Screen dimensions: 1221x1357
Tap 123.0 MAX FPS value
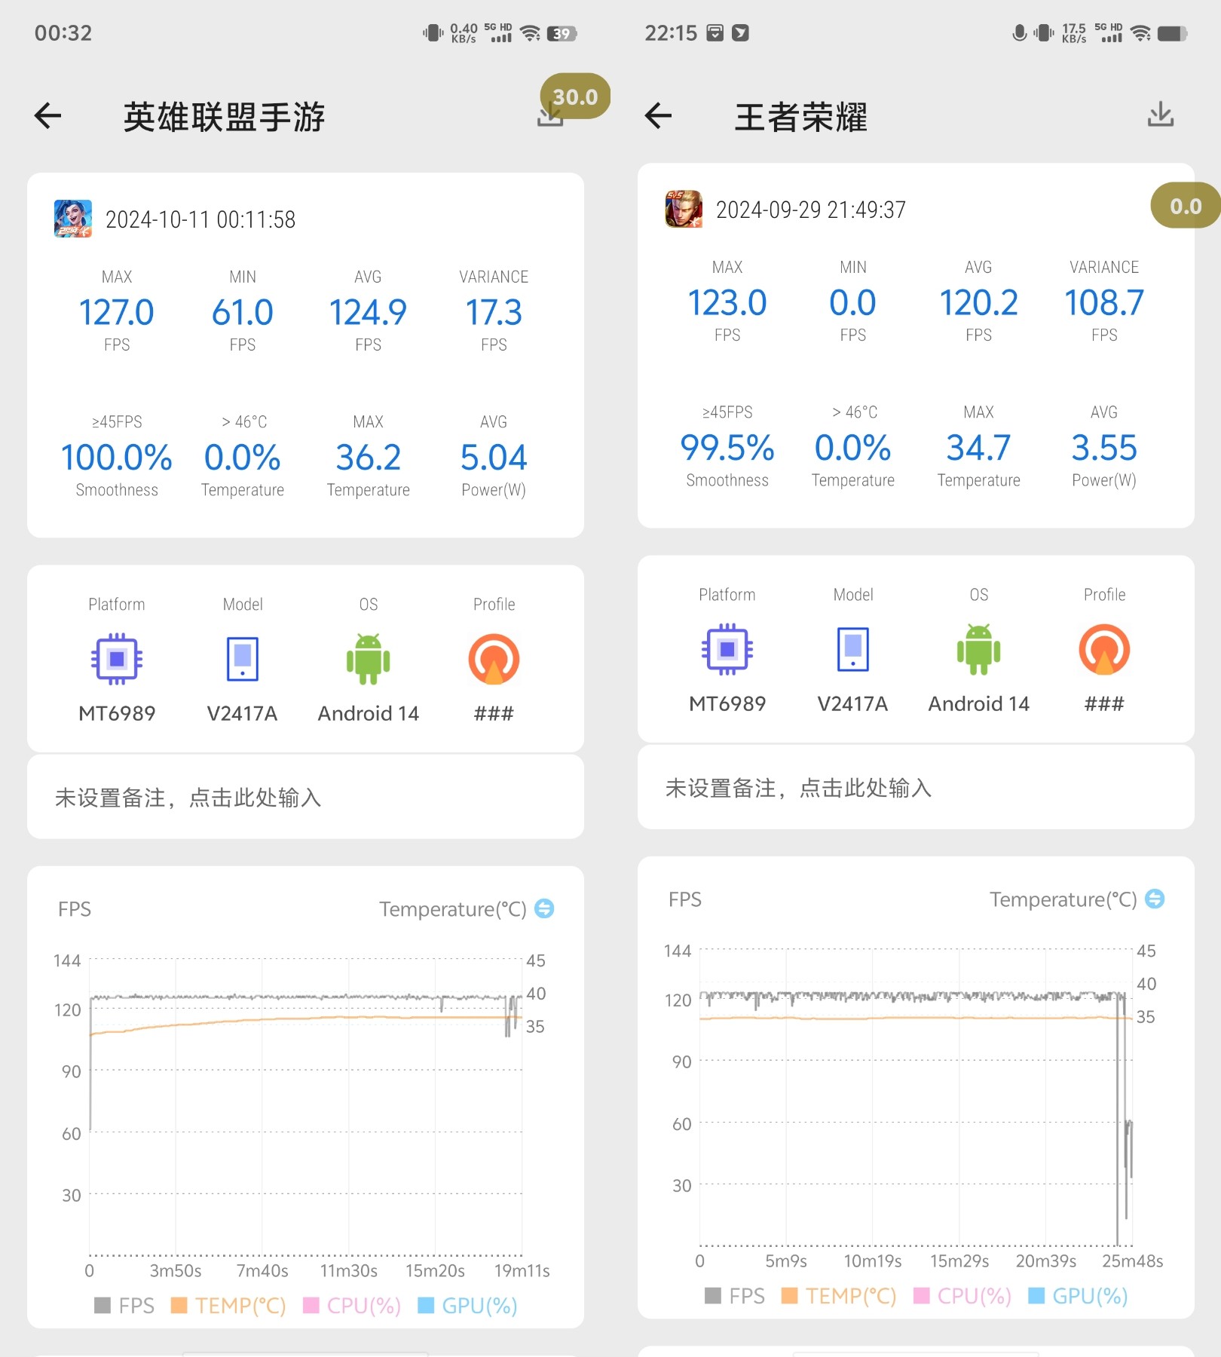727,302
